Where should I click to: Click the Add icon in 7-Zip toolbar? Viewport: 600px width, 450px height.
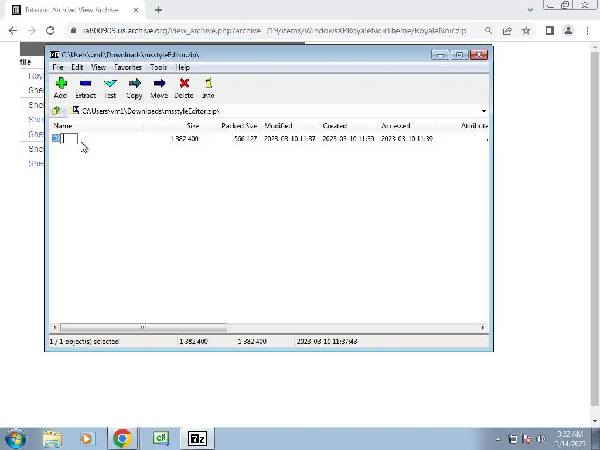click(x=61, y=83)
